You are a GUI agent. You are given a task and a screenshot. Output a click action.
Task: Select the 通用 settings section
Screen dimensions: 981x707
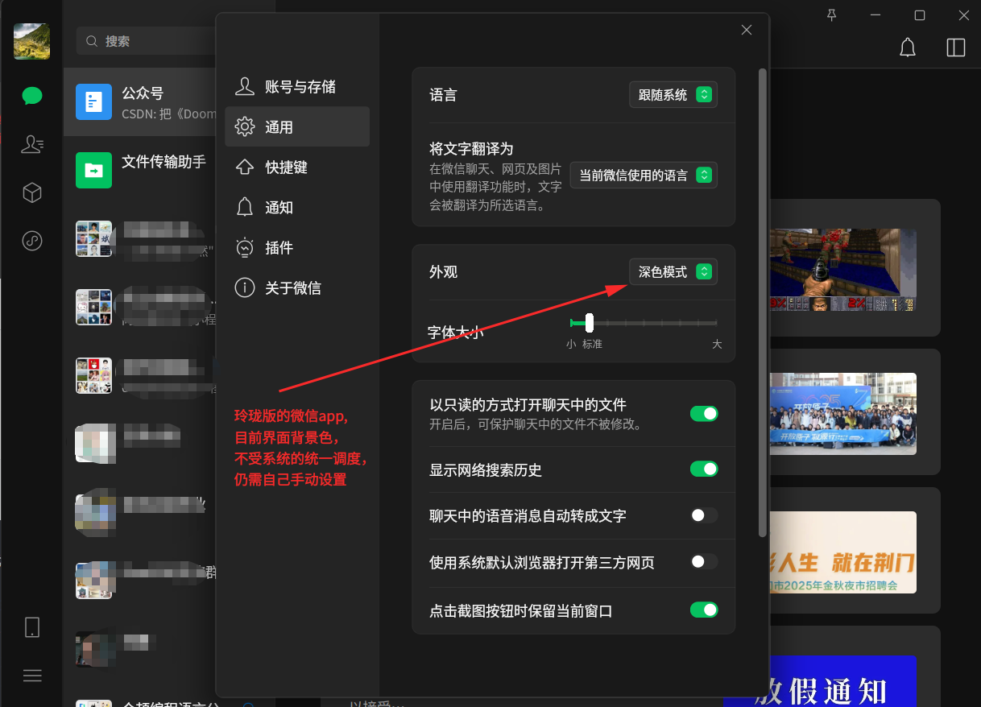click(297, 127)
